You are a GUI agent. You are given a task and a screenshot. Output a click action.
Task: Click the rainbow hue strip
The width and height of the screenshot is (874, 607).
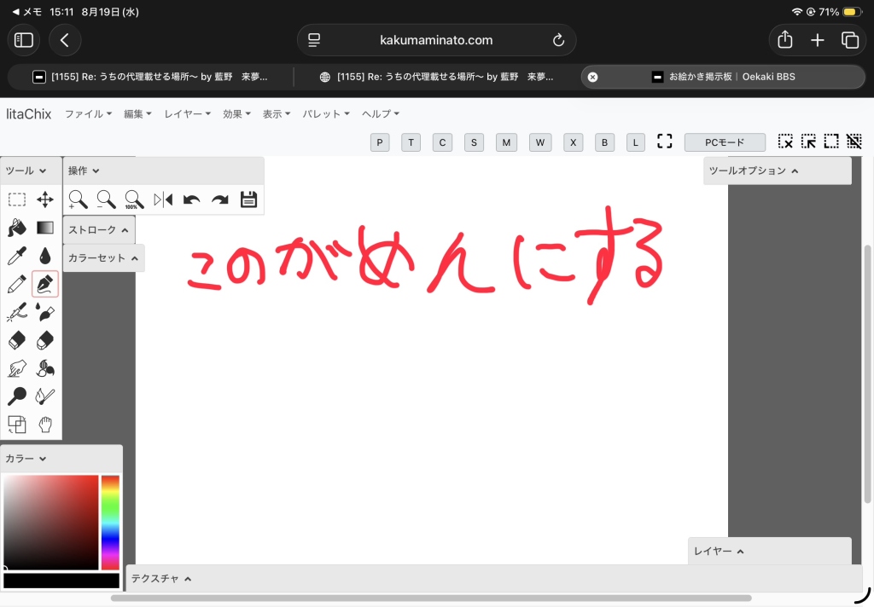click(x=110, y=523)
